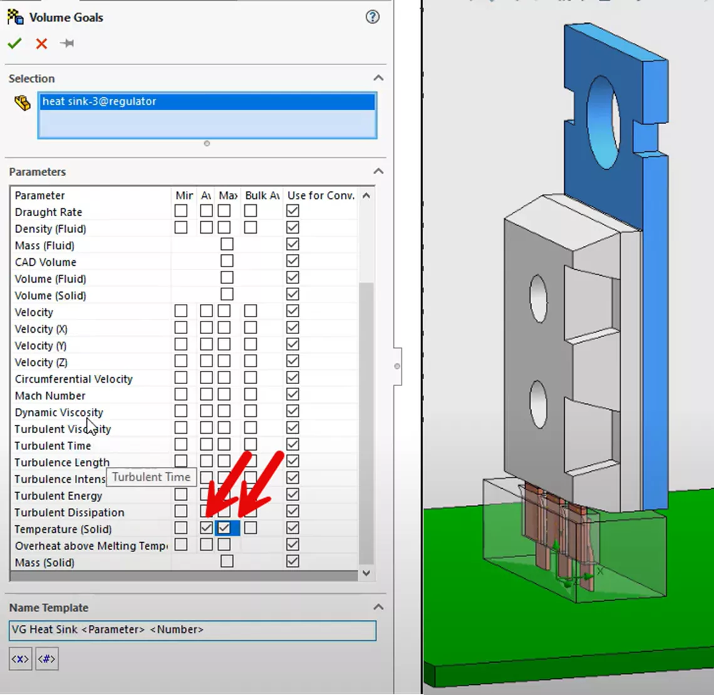Click the yellow goal icon beside the selection box

(23, 104)
